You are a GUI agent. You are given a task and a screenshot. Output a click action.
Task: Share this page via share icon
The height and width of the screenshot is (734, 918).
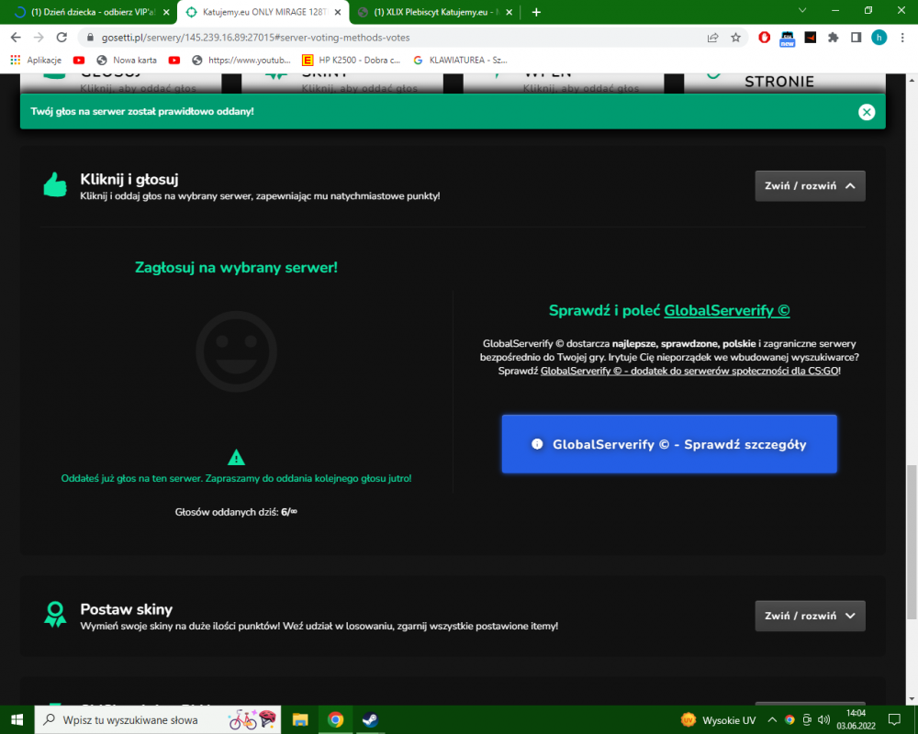tap(712, 38)
